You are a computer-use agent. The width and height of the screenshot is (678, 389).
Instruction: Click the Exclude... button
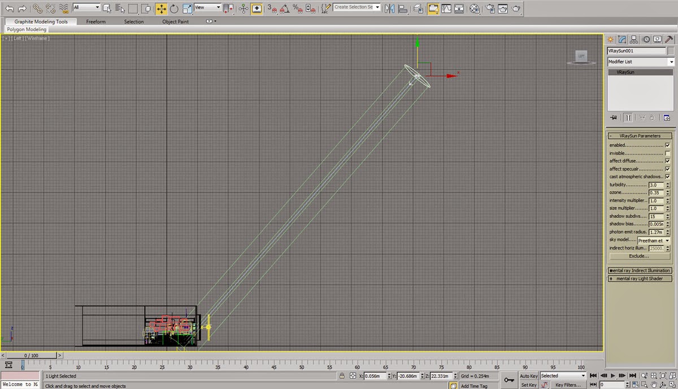(639, 256)
